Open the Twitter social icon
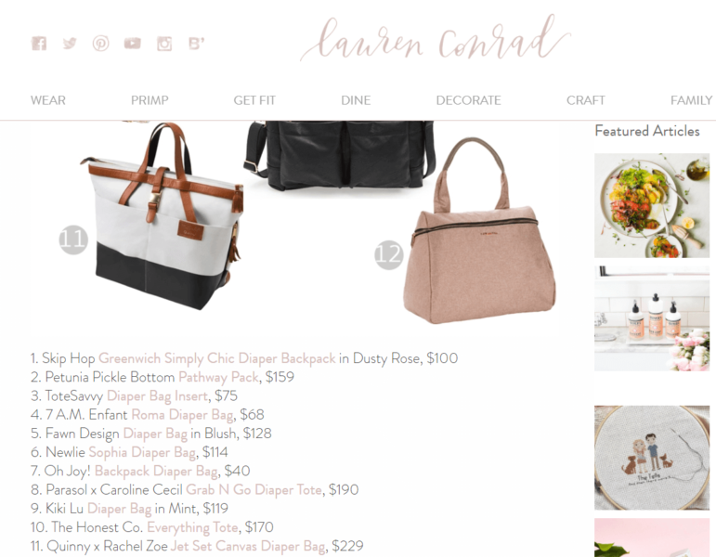This screenshot has height=557, width=716. [x=70, y=44]
